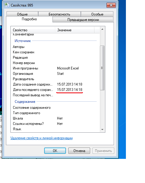Confirm with the OK button
This screenshot has width=145, height=183.
pyautogui.click(x=55, y=151)
